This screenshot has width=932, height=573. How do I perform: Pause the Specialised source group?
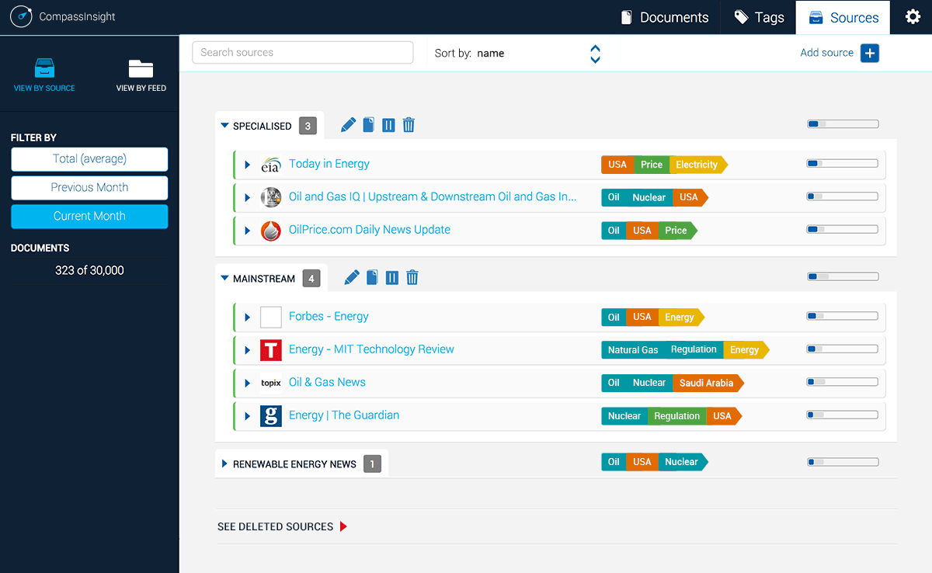coord(388,125)
